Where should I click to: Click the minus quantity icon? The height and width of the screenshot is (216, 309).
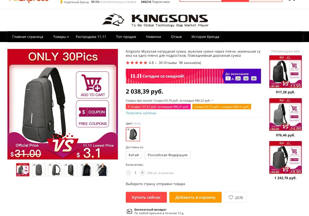coord(129,173)
